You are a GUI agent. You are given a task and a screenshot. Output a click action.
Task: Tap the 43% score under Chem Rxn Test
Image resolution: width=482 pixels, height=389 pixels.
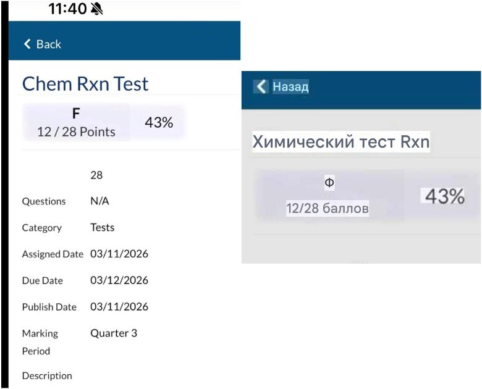click(x=159, y=122)
